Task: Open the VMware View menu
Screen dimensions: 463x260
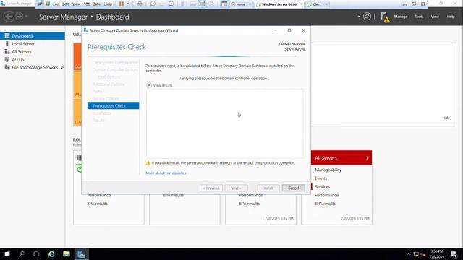Action: [76, 4]
